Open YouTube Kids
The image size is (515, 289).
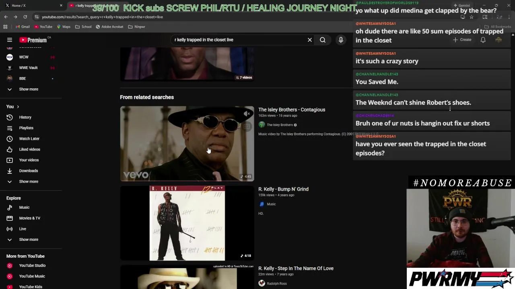click(x=31, y=287)
